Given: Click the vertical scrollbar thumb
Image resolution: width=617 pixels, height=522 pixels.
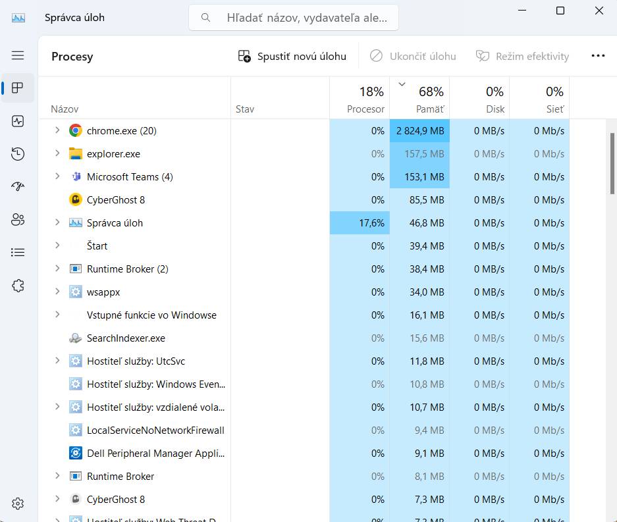Looking at the screenshot, I should pos(612,163).
